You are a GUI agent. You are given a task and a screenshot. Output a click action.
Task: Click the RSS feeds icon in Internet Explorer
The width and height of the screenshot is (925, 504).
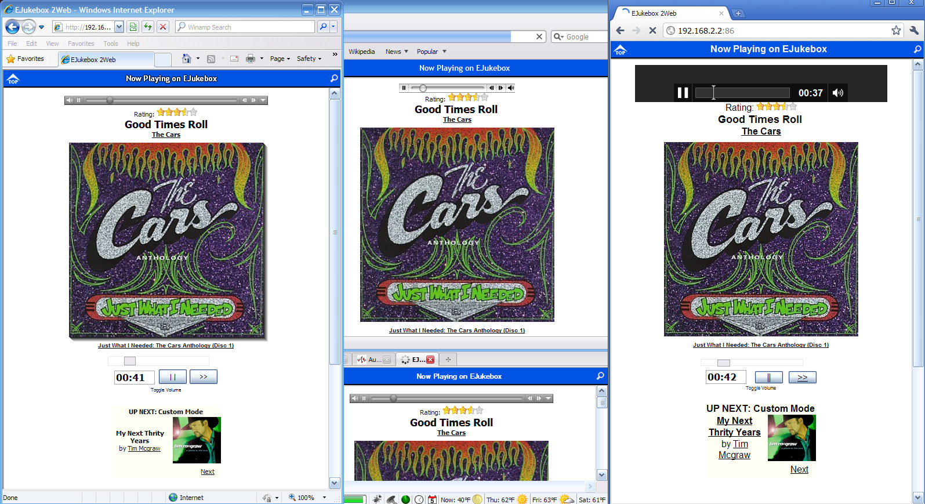(x=211, y=59)
